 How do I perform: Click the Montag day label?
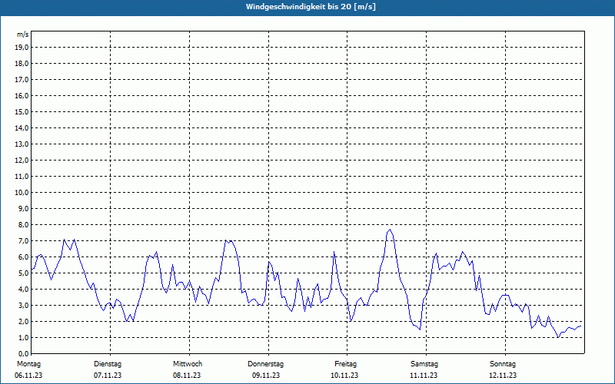tap(28, 363)
